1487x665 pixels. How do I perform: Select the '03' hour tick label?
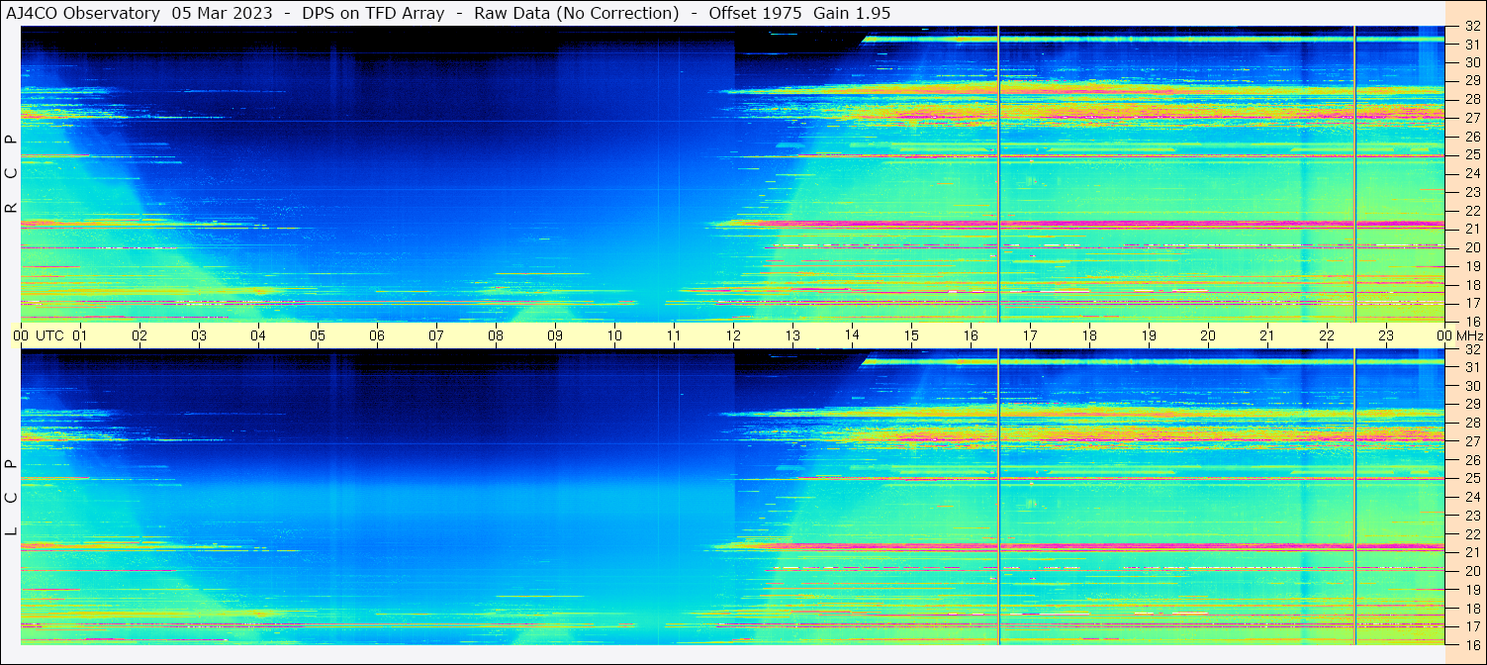[199, 335]
